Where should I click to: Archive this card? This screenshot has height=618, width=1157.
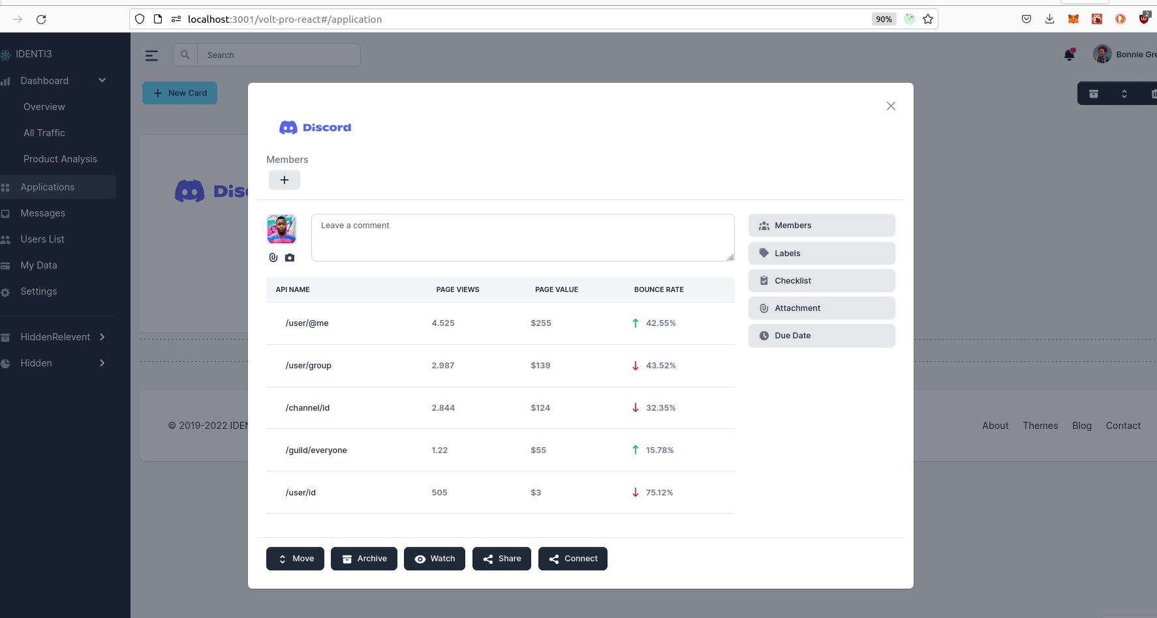pos(364,559)
